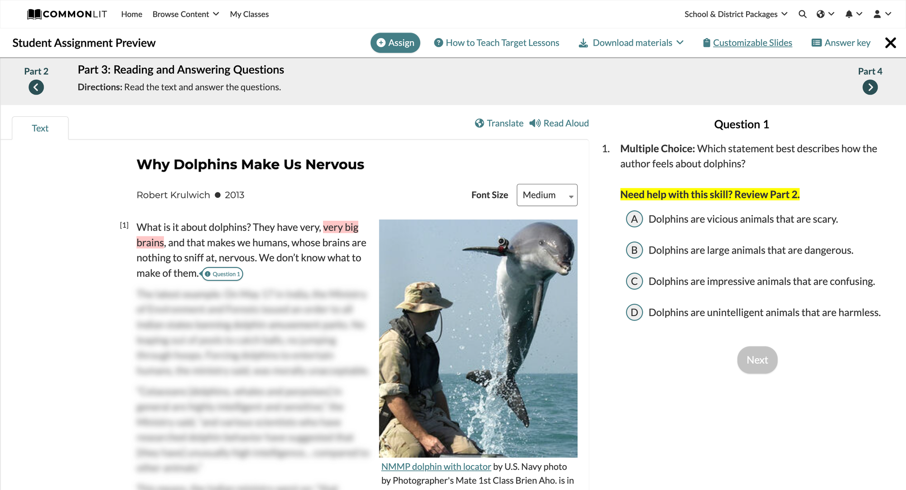Expand School & District Packages menu

coord(736,14)
